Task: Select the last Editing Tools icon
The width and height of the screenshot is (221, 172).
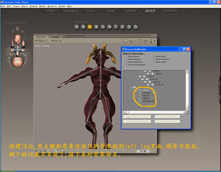Action: (136, 27)
